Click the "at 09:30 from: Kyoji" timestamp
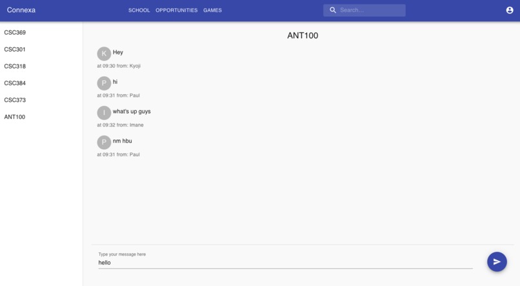The width and height of the screenshot is (520, 286). pyautogui.click(x=119, y=66)
